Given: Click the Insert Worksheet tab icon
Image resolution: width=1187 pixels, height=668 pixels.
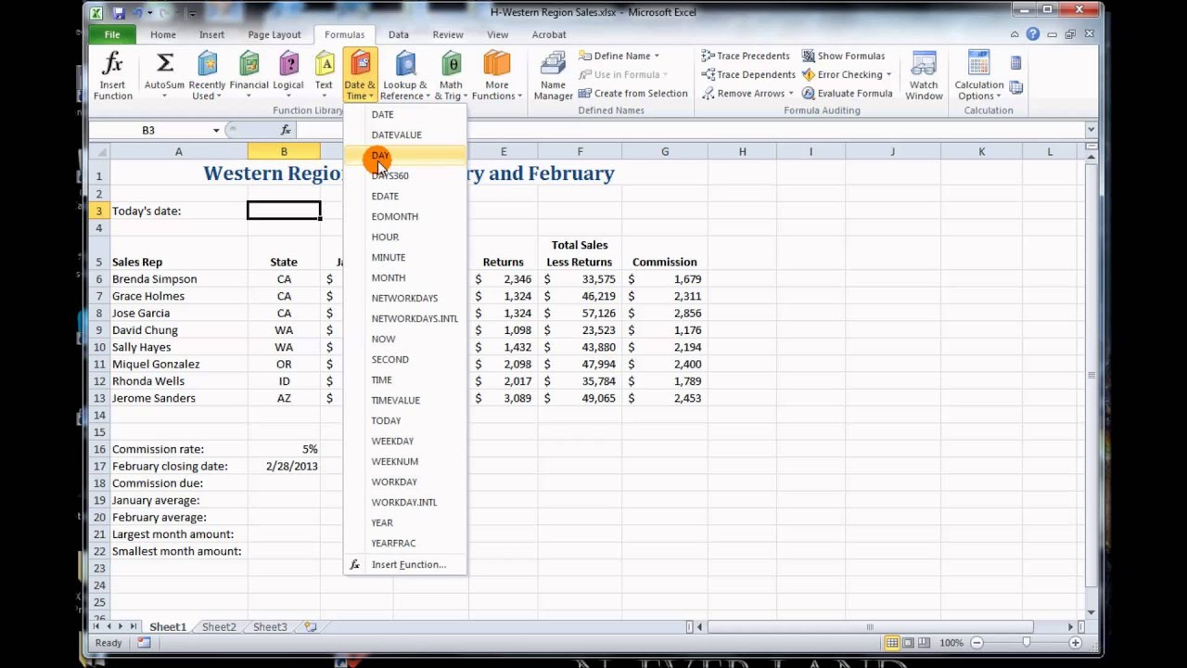Looking at the screenshot, I should click(x=310, y=627).
